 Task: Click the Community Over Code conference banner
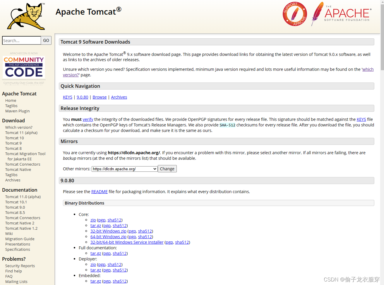point(24,68)
